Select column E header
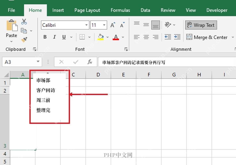Screen dimensions: 236x165 tap(124, 75)
